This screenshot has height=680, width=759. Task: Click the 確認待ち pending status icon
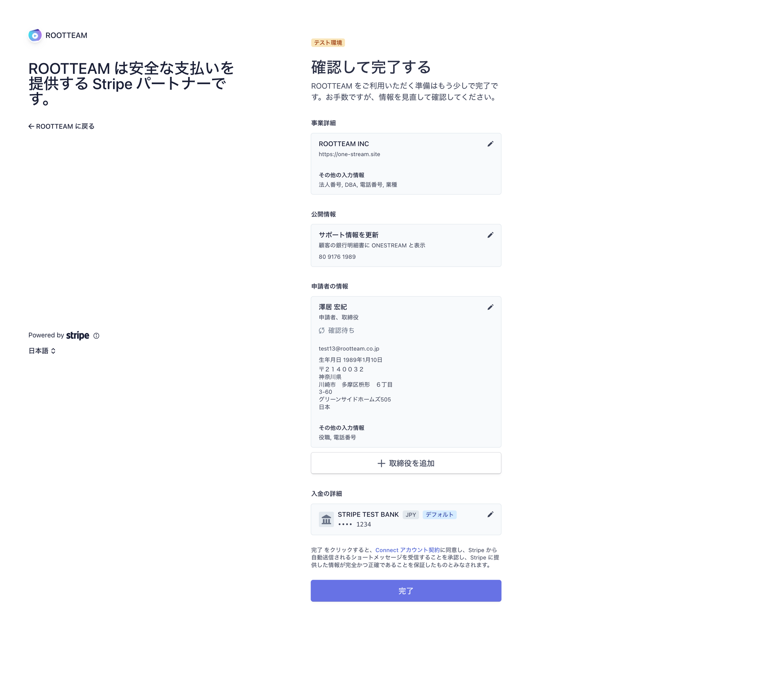tap(321, 330)
